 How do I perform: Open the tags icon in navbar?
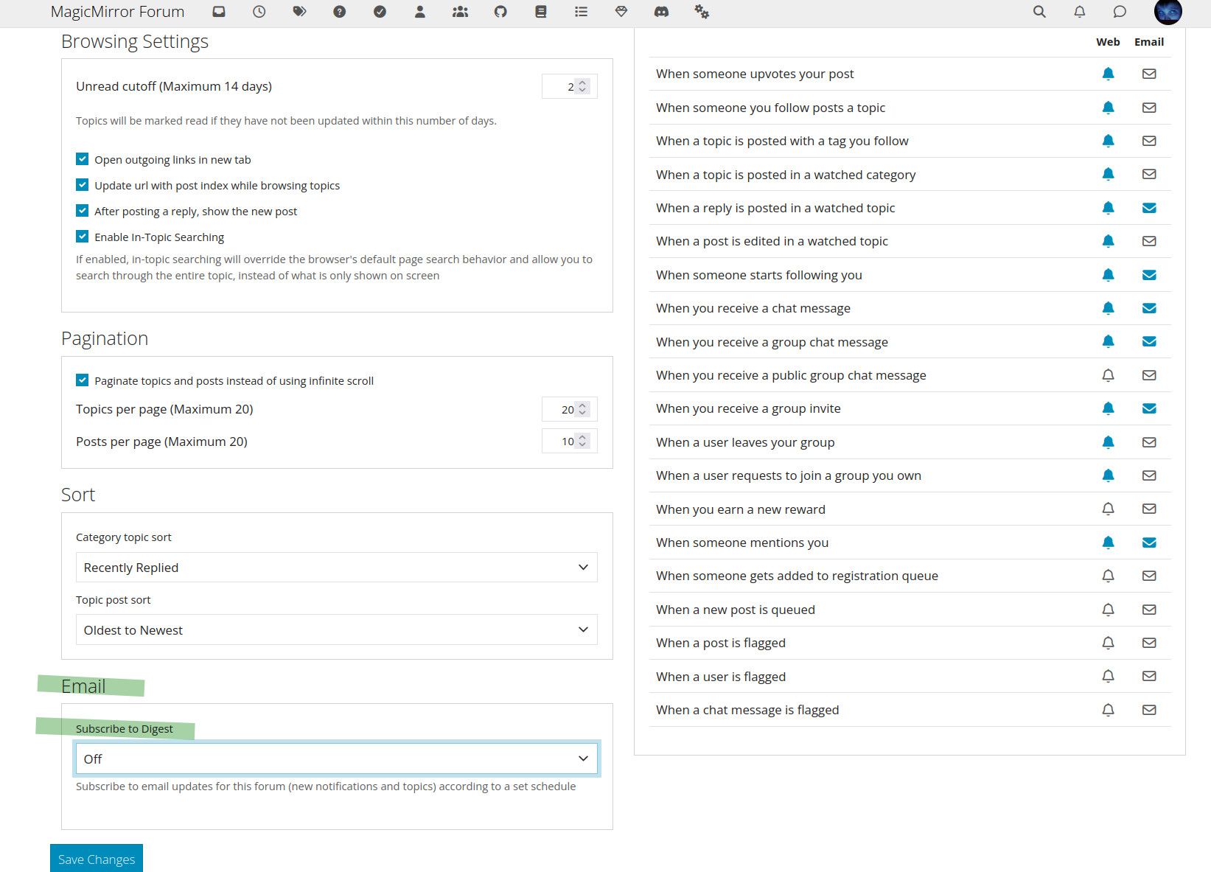coord(299,12)
